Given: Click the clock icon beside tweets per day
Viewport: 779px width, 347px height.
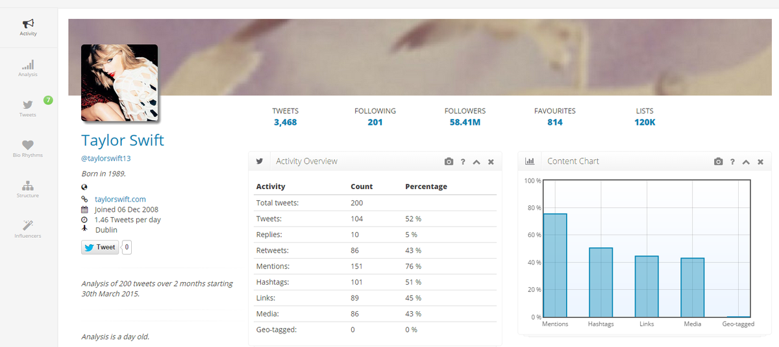Looking at the screenshot, I should [84, 220].
